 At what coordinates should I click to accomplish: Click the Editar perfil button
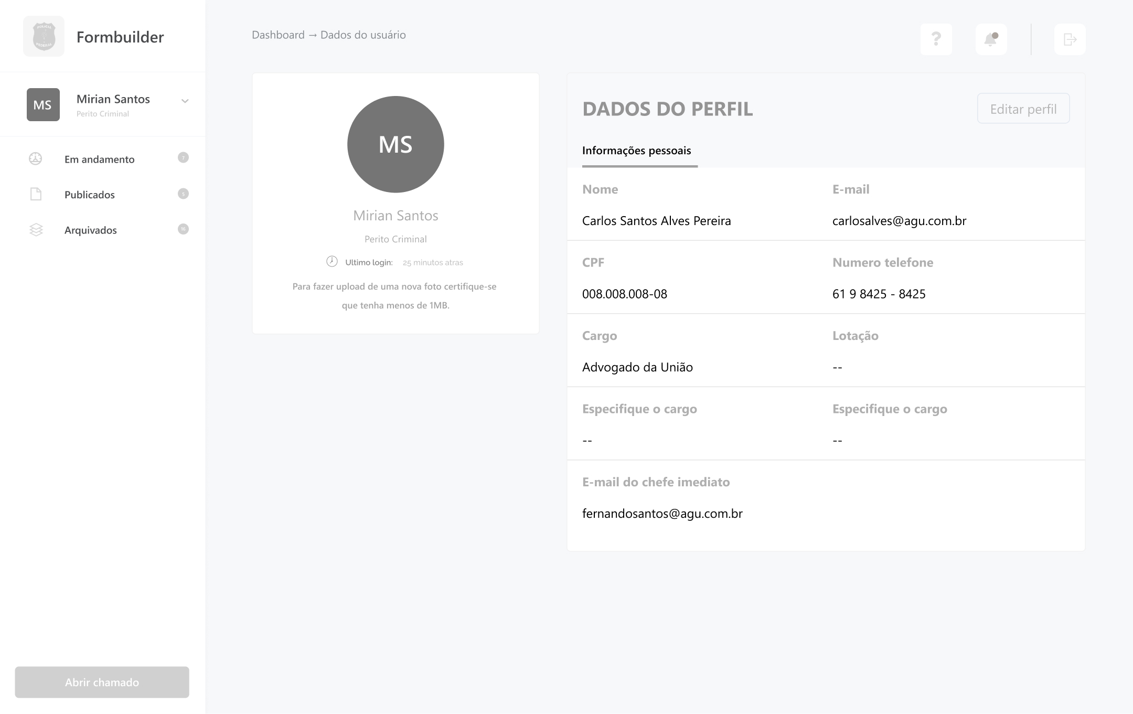pyautogui.click(x=1023, y=109)
